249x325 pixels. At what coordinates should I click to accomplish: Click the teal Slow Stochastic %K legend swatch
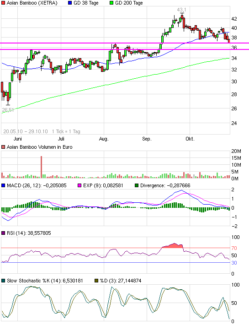[x=3, y=281]
